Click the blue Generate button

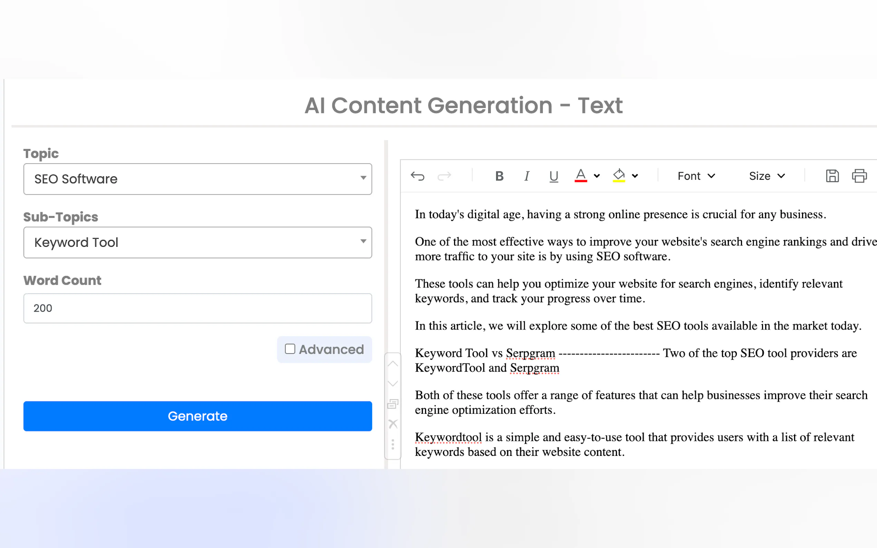point(197,416)
